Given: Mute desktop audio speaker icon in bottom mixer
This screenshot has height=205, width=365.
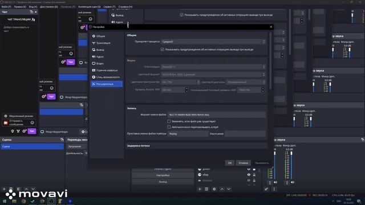Looking at the screenshot, I should [x=275, y=182].
